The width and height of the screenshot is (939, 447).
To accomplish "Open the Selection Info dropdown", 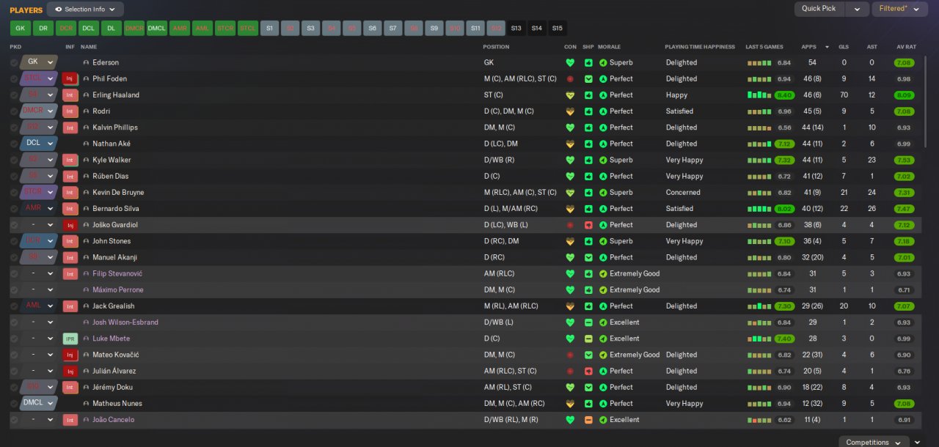I will point(85,10).
